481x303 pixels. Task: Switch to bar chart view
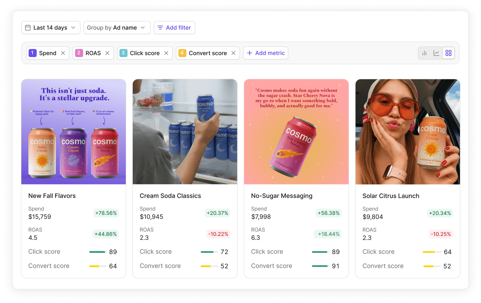point(424,53)
